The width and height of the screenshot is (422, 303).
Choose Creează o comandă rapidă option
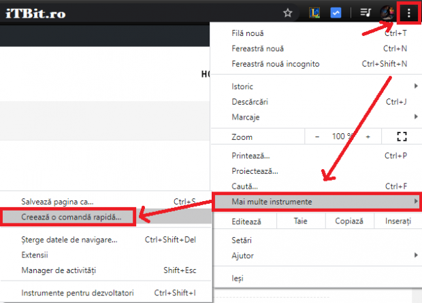click(x=71, y=217)
